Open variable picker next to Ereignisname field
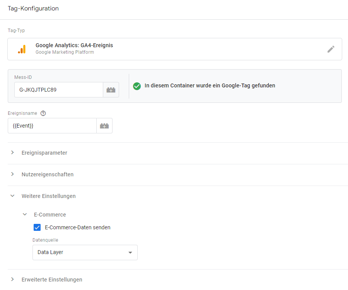This screenshot has width=348, height=290. coord(104,126)
